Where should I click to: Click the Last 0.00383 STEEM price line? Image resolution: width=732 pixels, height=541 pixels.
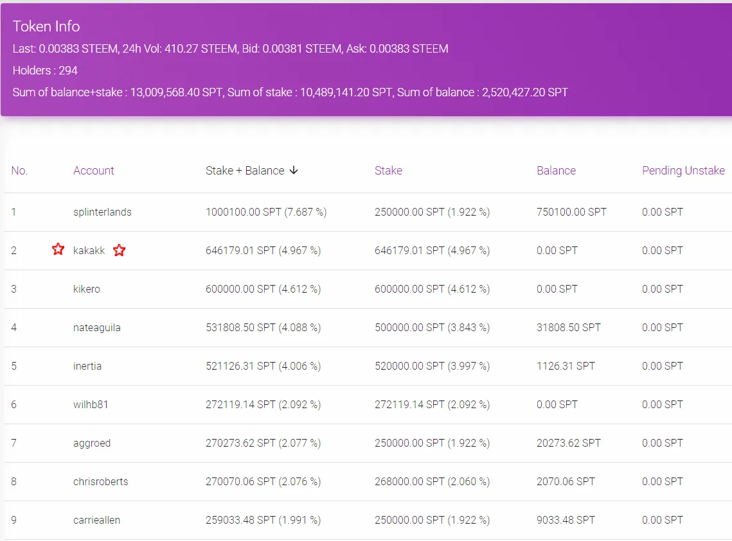[x=231, y=49]
